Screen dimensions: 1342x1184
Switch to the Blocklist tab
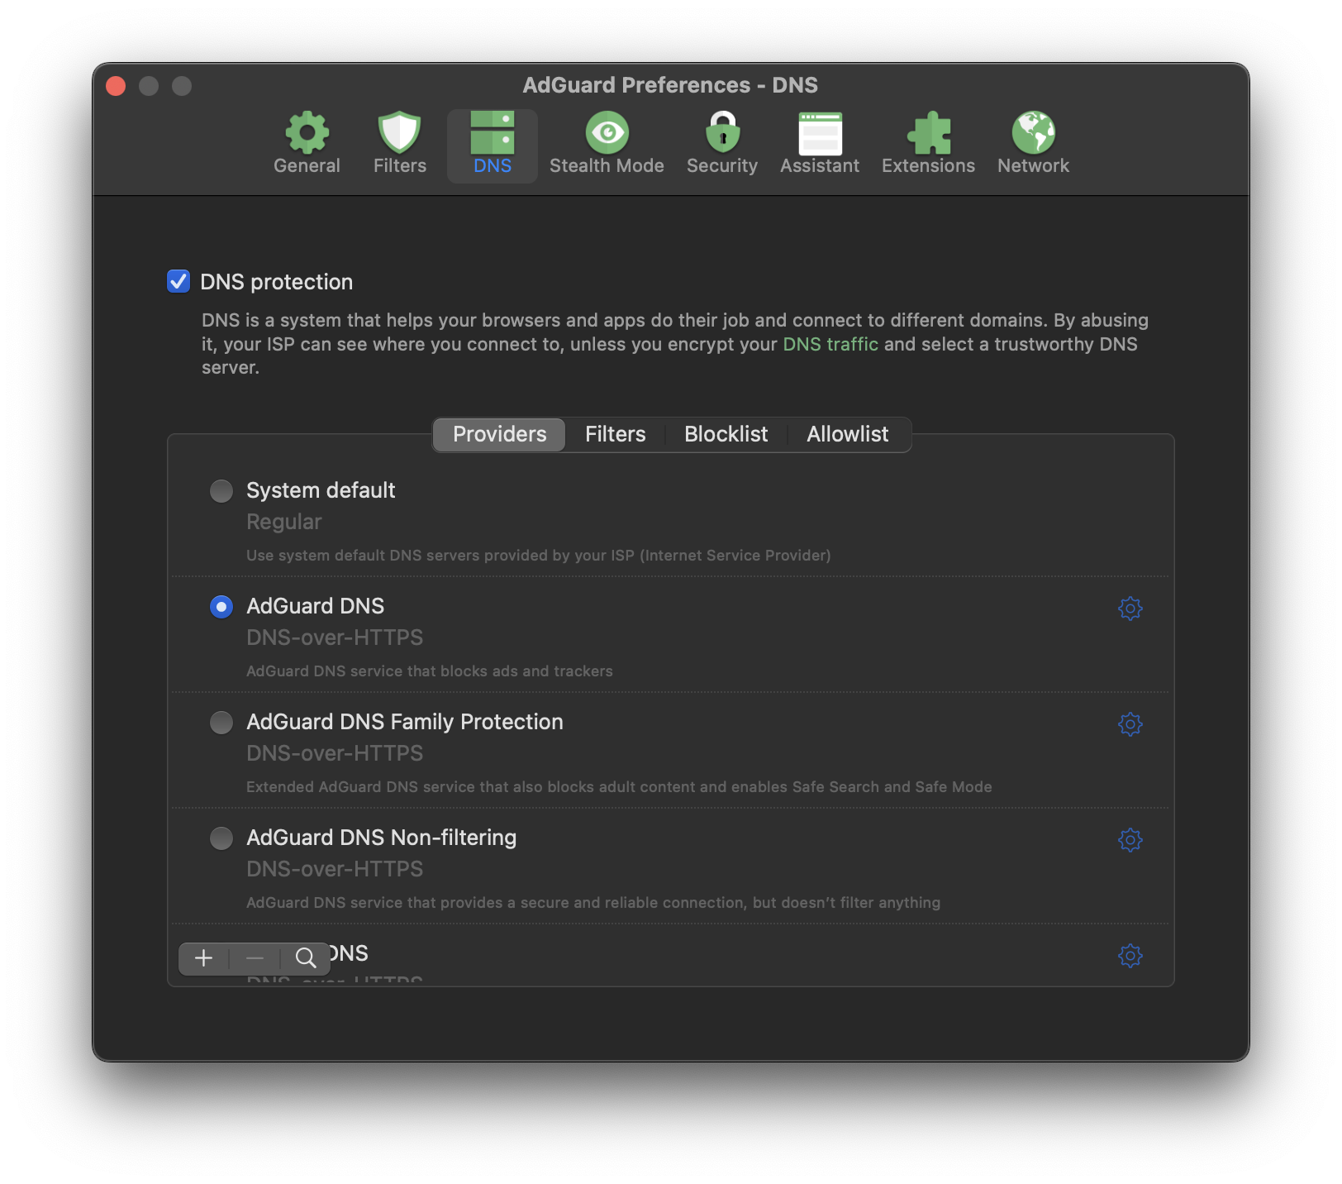pyautogui.click(x=725, y=434)
